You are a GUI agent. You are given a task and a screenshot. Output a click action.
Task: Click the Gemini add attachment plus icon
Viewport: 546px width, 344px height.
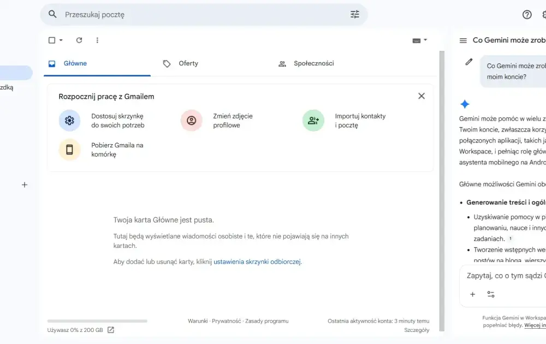pyautogui.click(x=472, y=294)
